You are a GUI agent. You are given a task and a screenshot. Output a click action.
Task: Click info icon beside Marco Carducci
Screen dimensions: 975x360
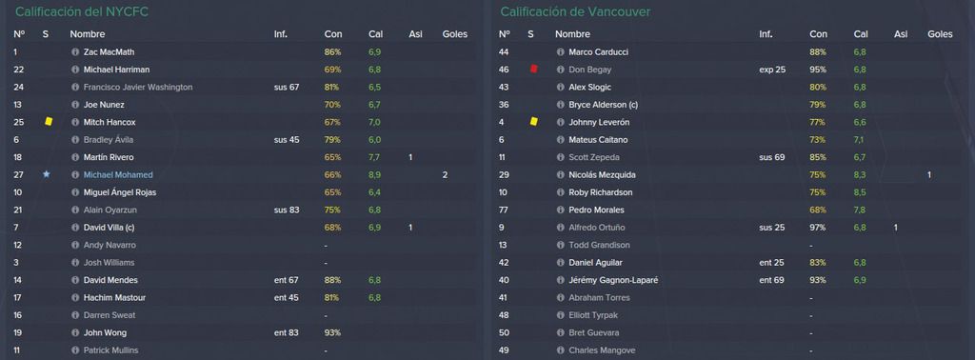coord(560,52)
